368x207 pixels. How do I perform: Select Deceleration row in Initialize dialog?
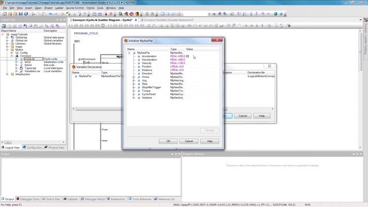coord(172,60)
